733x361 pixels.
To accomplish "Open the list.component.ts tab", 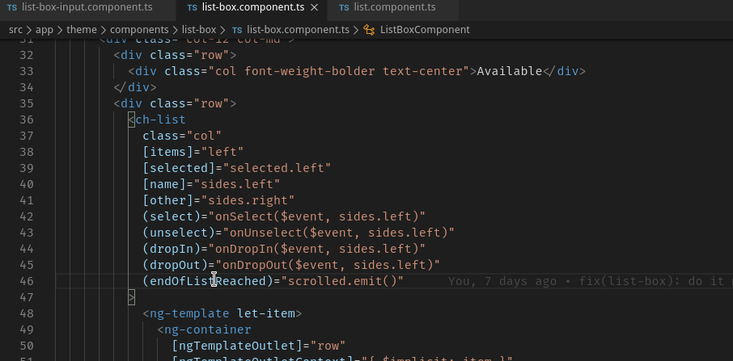I will (x=395, y=7).
